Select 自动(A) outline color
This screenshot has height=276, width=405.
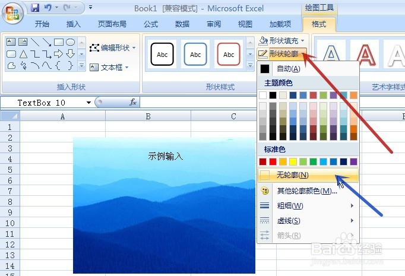point(308,69)
